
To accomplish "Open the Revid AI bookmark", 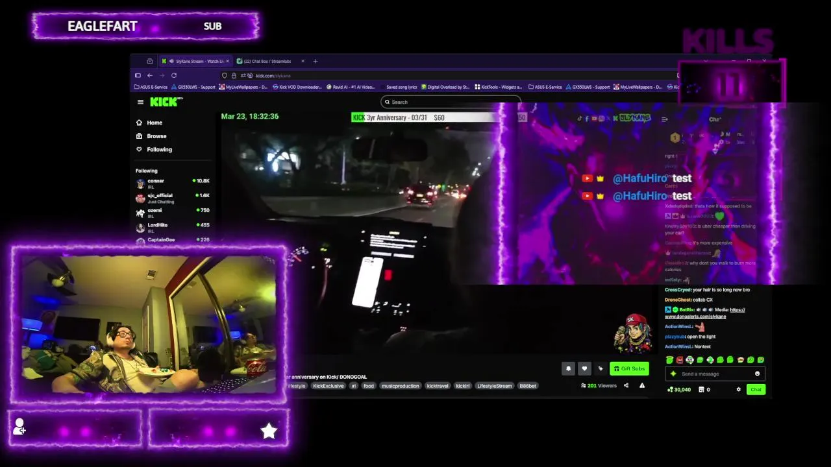I will point(351,87).
